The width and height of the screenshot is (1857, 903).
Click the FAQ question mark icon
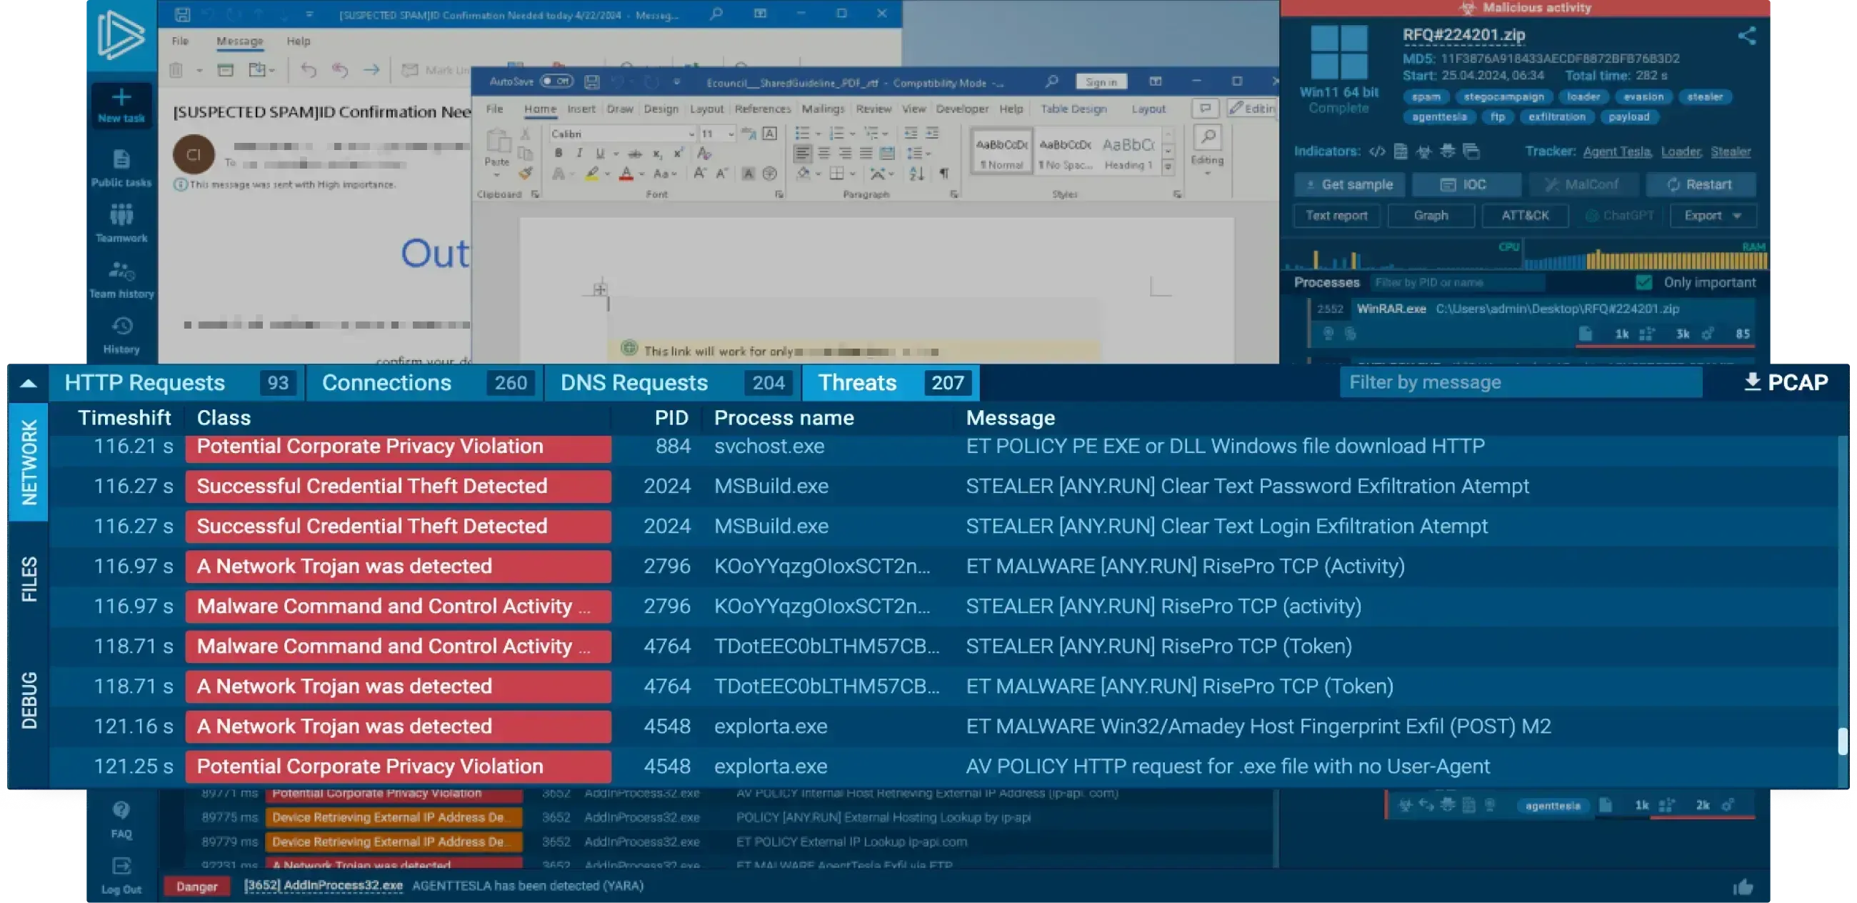[x=121, y=810]
